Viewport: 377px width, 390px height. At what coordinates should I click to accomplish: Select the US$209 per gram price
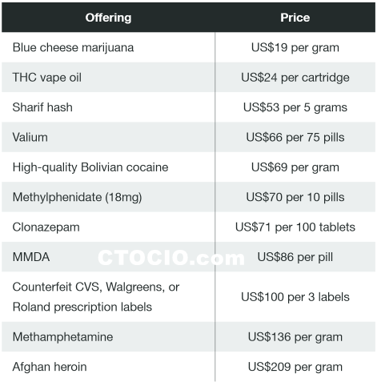click(x=295, y=367)
